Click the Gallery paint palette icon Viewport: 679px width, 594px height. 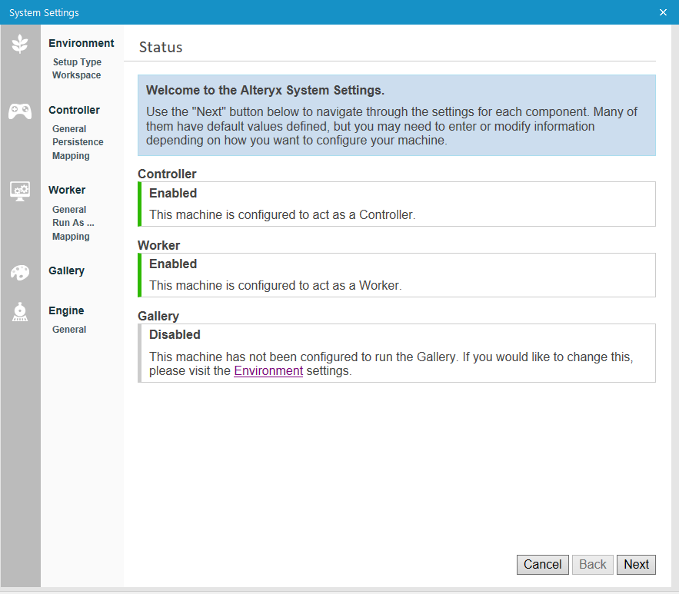(20, 273)
